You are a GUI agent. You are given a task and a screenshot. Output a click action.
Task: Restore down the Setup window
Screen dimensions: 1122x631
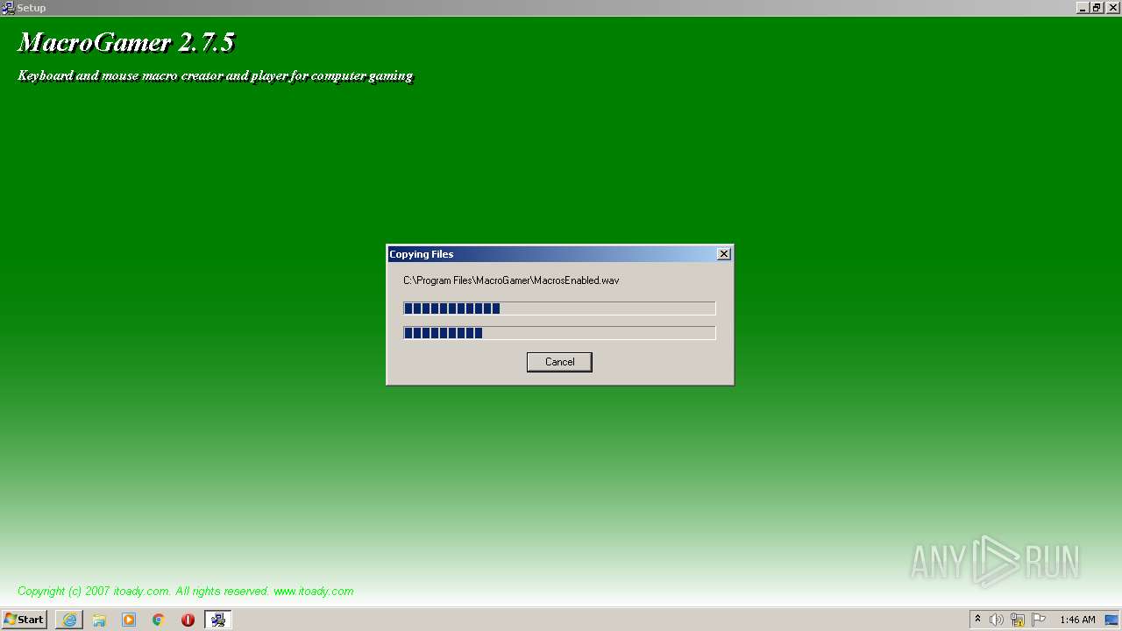[x=1097, y=7]
